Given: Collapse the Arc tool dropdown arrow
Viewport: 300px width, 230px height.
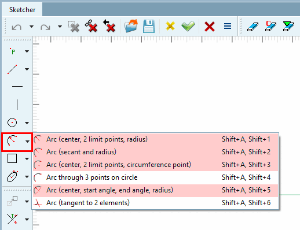Looking at the screenshot, I should (x=27, y=142).
